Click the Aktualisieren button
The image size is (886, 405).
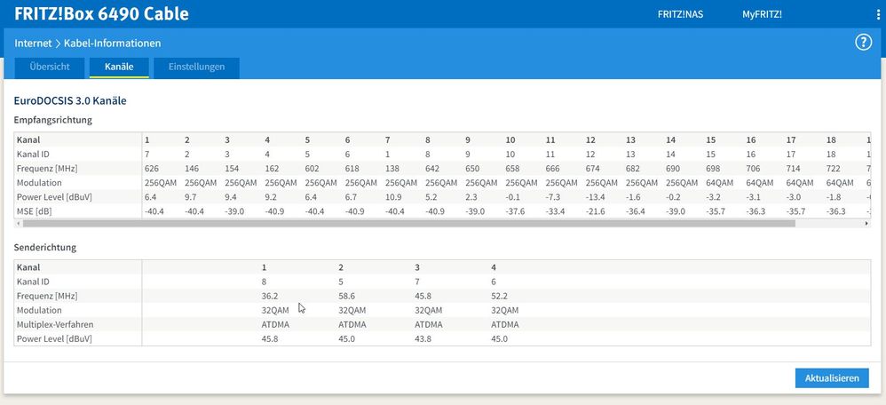tap(832, 377)
